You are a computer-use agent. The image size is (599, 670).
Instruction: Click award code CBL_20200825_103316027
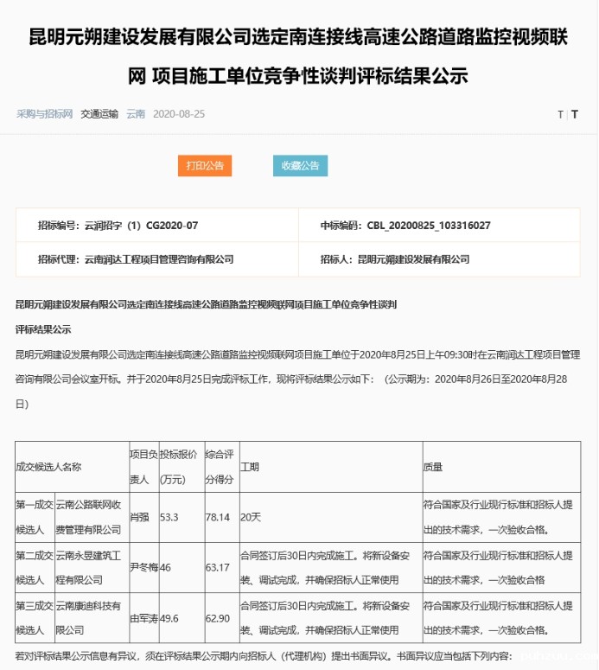[429, 226]
